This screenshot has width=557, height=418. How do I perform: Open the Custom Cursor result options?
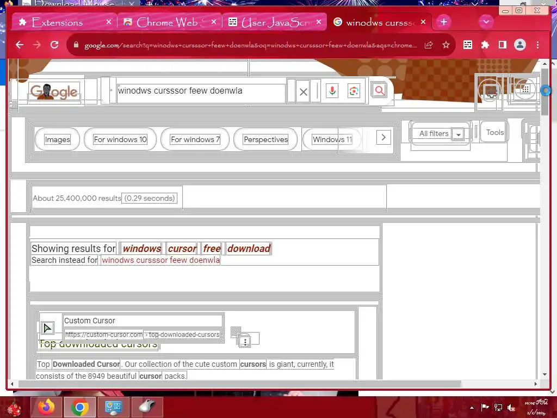tap(245, 342)
